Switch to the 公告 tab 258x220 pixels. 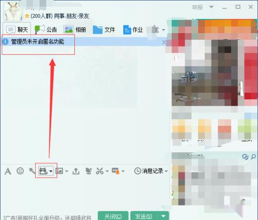[x=46, y=30]
